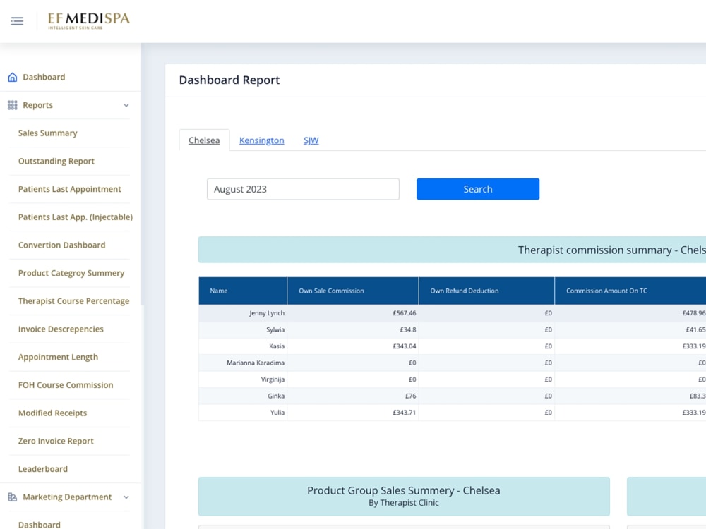Viewport: 706px width, 529px height.
Task: Toggle the hamburger menu icon
Action: pyautogui.click(x=17, y=20)
